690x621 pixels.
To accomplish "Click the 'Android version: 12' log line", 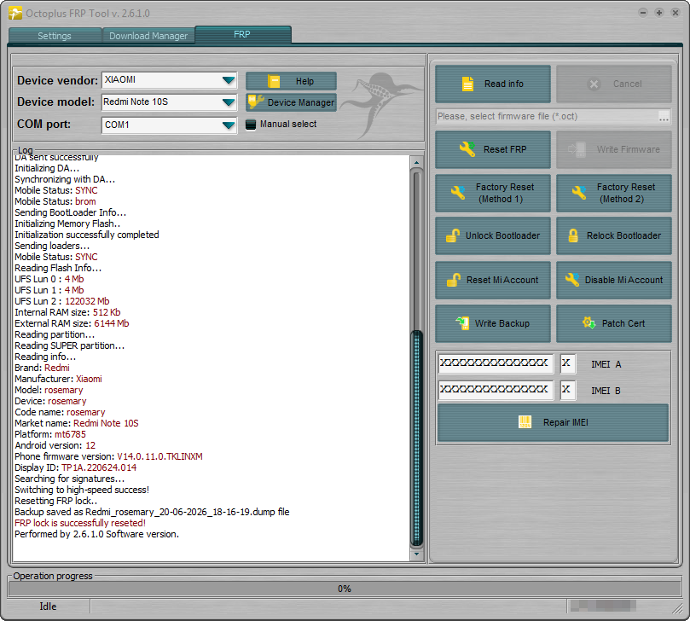I will pyautogui.click(x=55, y=445).
